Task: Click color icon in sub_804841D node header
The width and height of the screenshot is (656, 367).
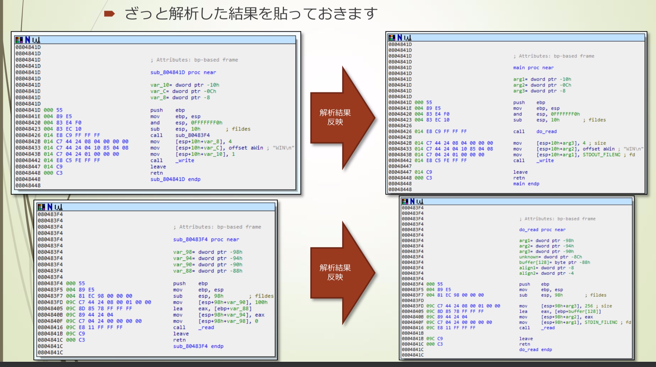Action: [x=19, y=40]
